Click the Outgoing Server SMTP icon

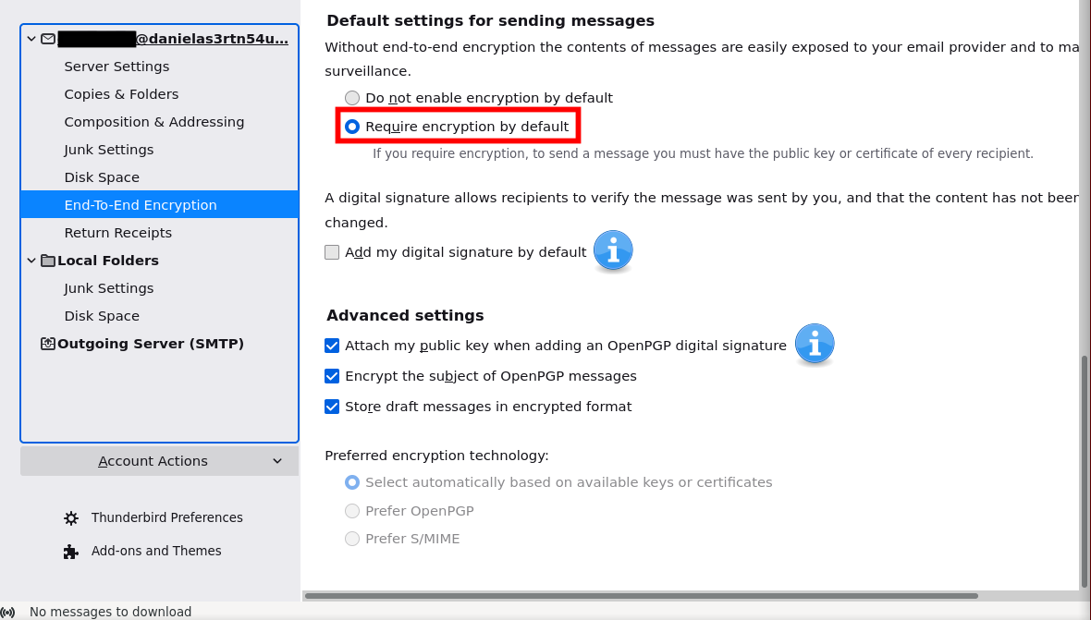point(48,344)
